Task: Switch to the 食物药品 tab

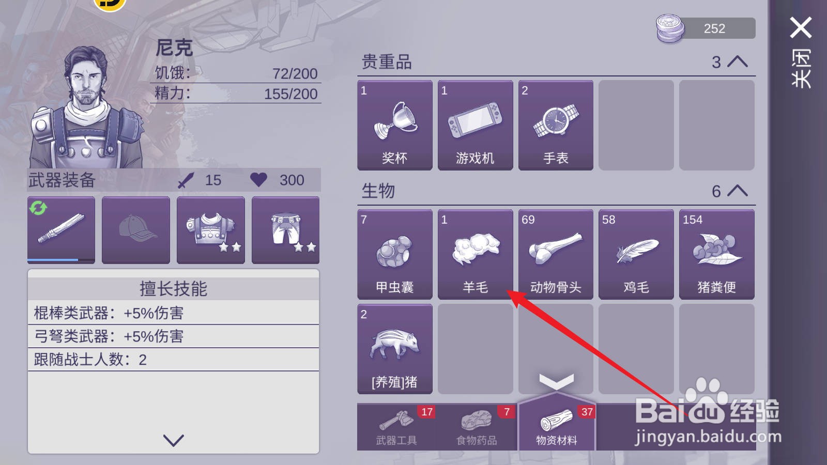Action: click(x=477, y=427)
